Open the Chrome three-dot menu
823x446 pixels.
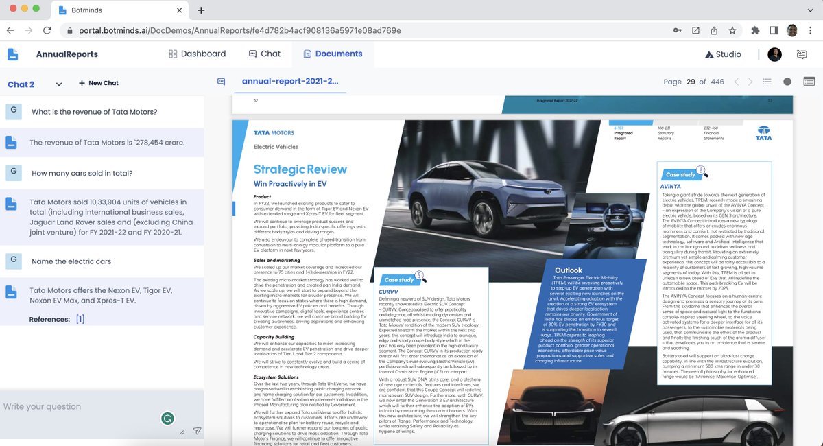point(810,30)
